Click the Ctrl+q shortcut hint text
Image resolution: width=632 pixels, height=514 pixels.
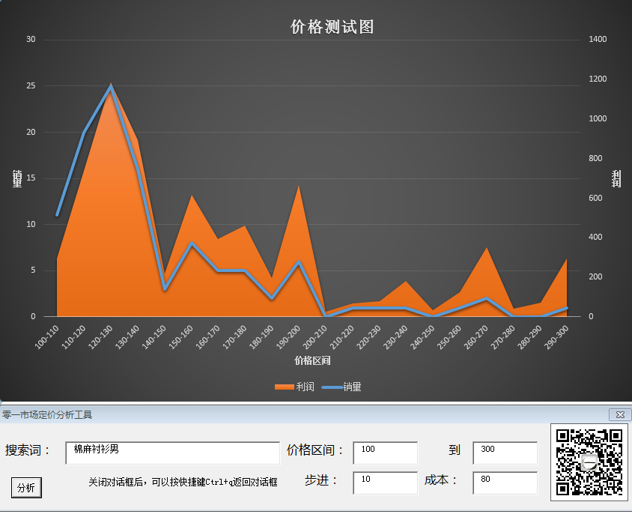[183, 482]
